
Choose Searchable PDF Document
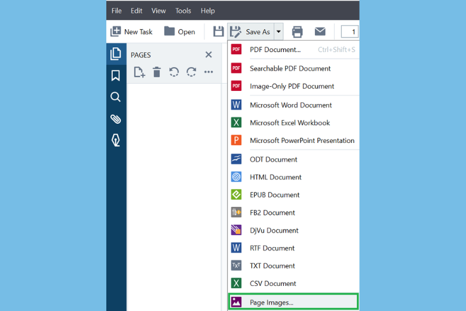coord(293,68)
